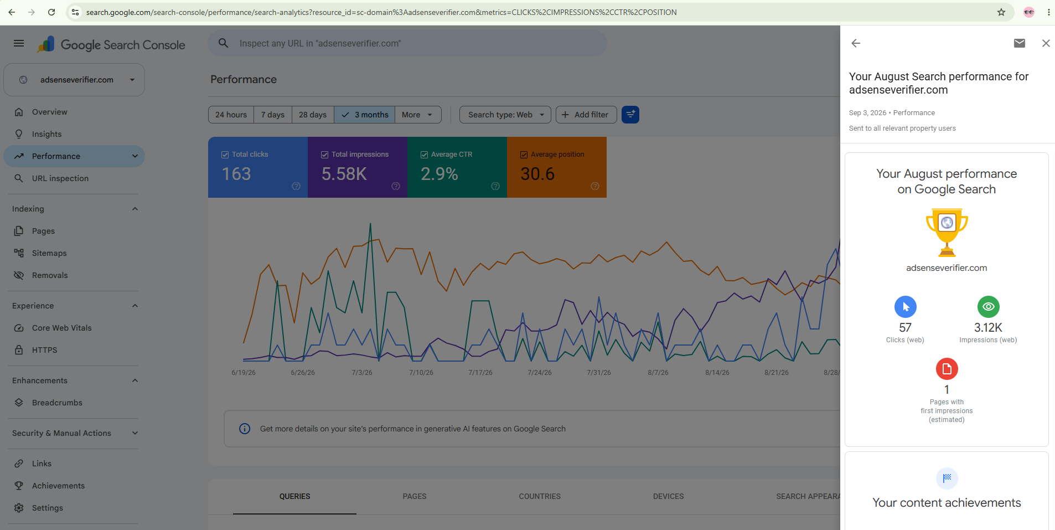Click the green Impressions eye icon

[x=989, y=307]
